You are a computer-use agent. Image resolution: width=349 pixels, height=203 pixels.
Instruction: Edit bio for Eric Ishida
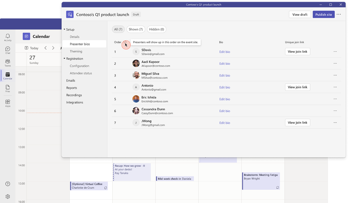pos(225,99)
